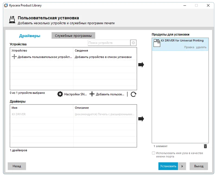
Task: Focus the Поиск устройств search field
Action: point(109,43)
